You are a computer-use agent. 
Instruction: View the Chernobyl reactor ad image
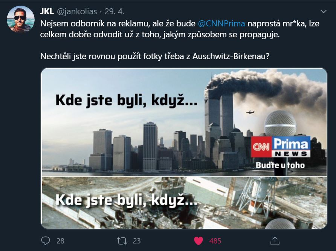click(184, 203)
